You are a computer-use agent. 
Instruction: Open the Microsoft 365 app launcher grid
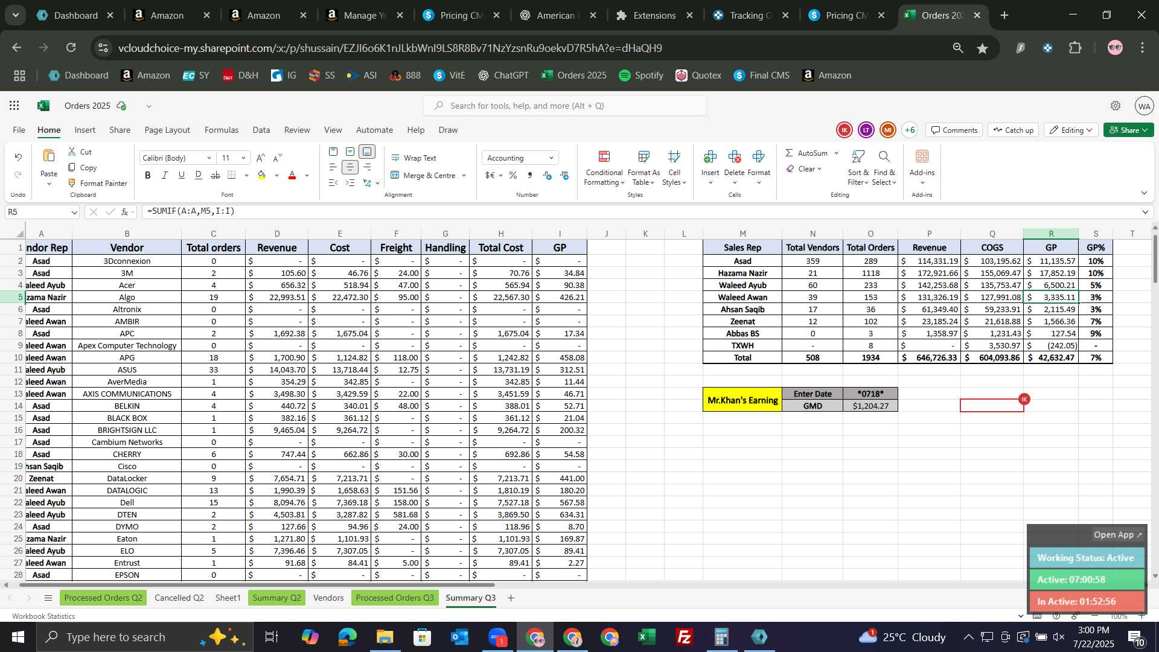click(x=14, y=106)
